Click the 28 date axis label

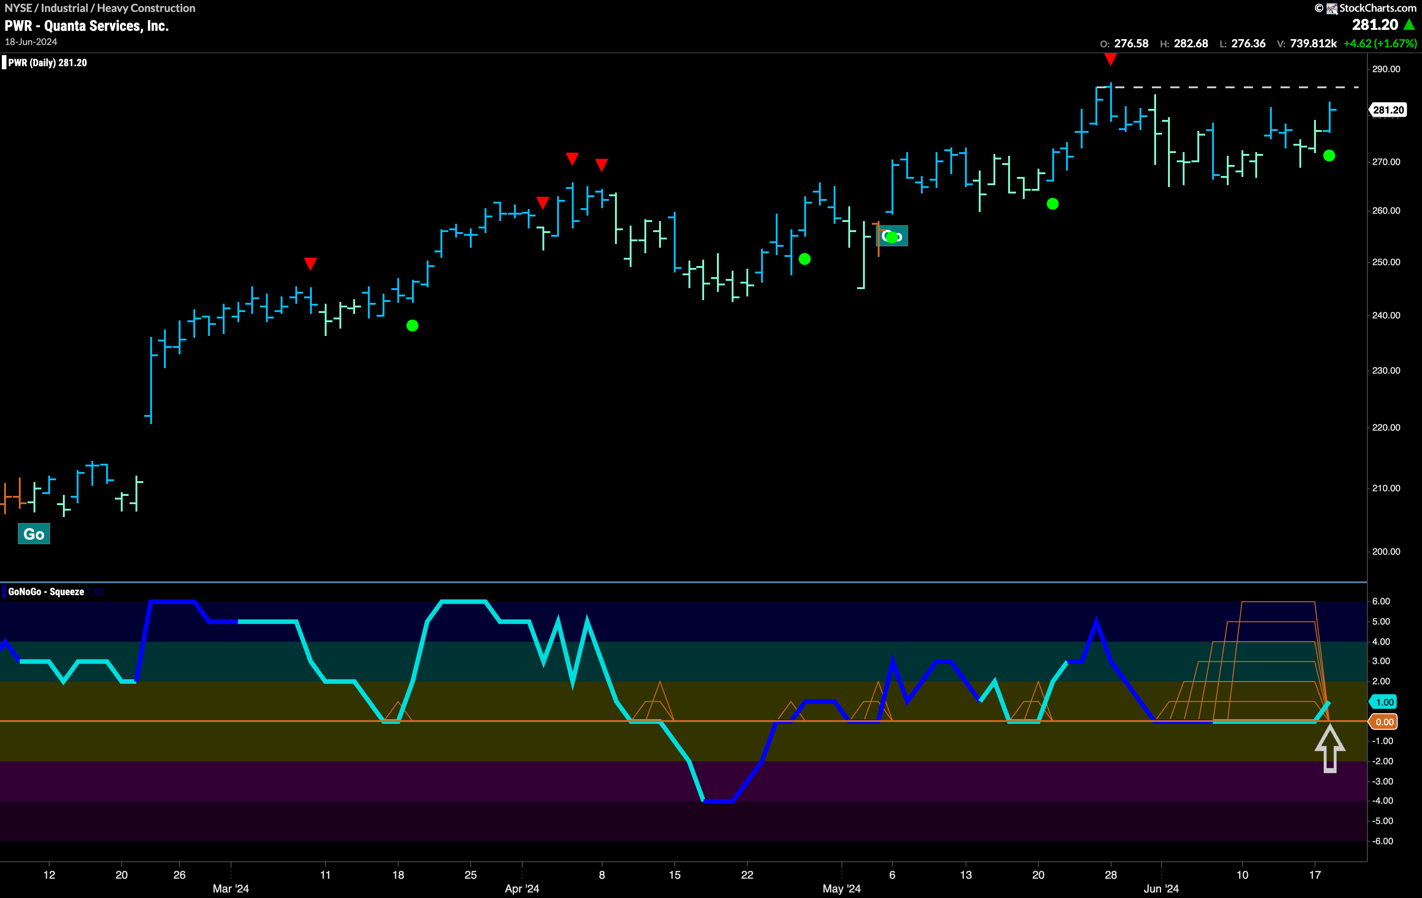[x=1111, y=875]
